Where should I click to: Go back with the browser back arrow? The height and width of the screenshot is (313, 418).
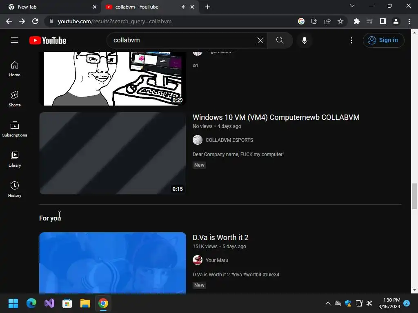[x=9, y=21]
